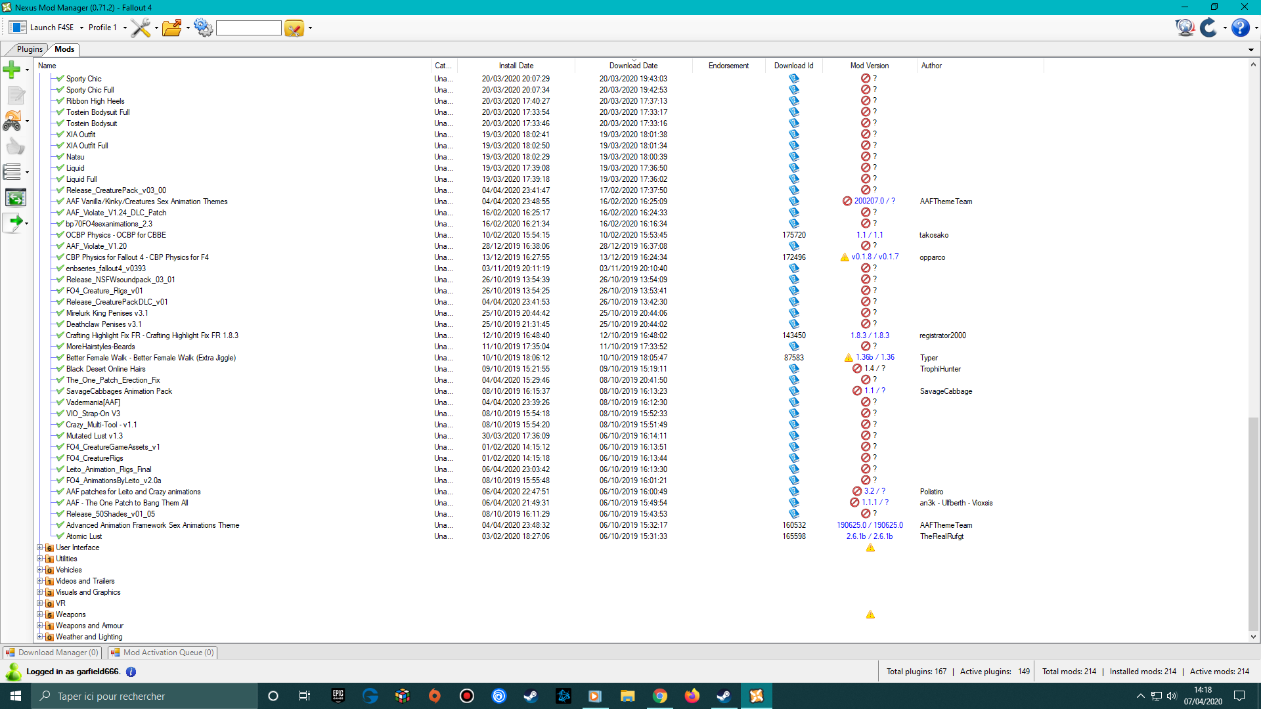Expand the Visuals and Graphics category
The height and width of the screenshot is (709, 1261).
[39, 592]
